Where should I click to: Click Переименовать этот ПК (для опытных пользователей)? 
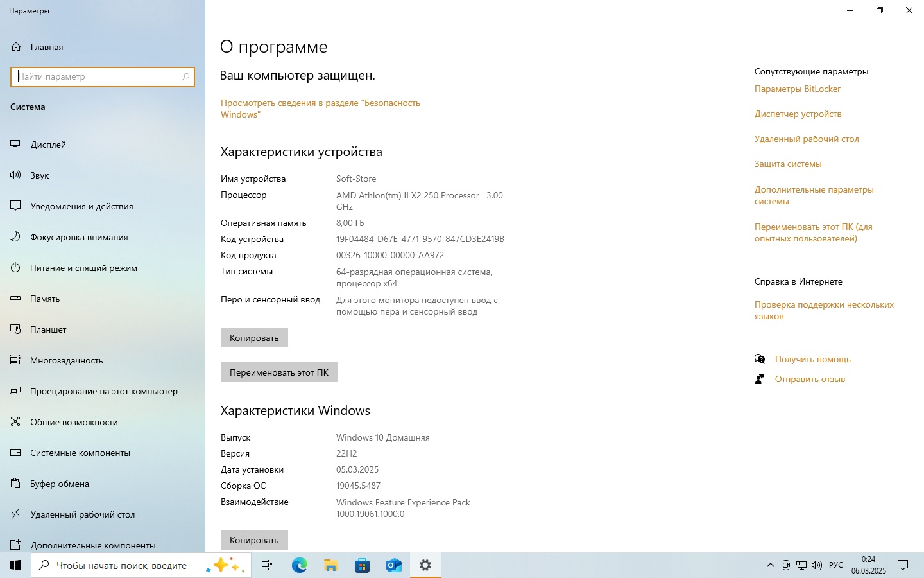click(x=814, y=232)
